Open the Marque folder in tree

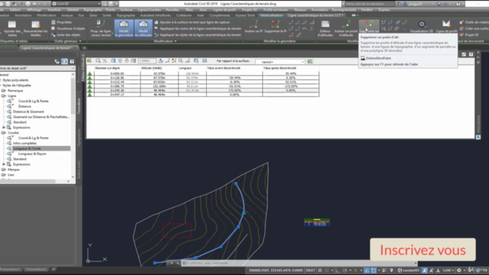tap(14, 170)
